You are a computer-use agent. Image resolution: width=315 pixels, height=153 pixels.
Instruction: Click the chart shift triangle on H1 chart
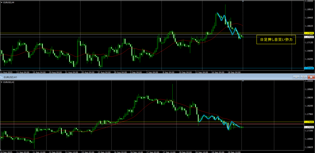click(243, 81)
